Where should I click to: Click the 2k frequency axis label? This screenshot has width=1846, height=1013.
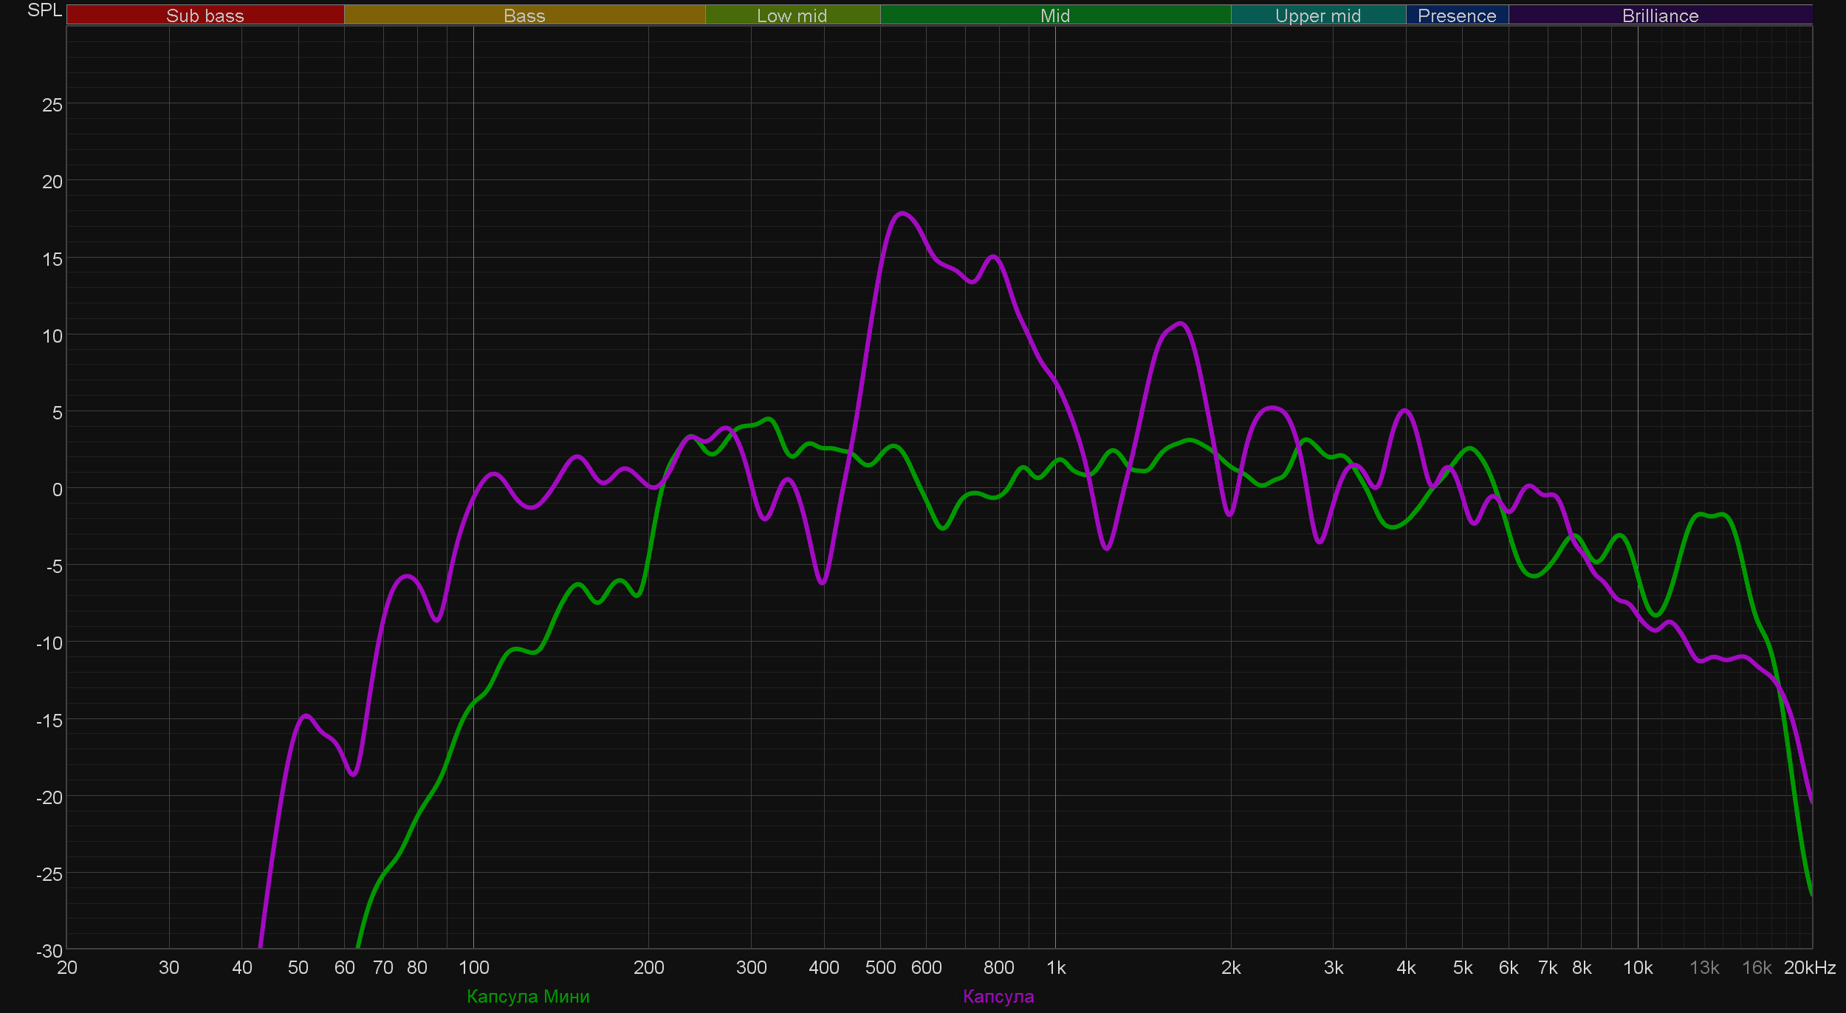pyautogui.click(x=1230, y=967)
